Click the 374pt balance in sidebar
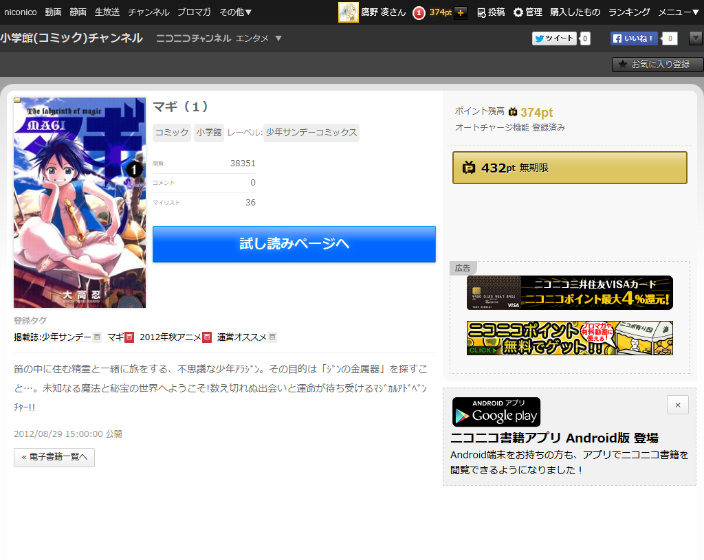 [536, 112]
